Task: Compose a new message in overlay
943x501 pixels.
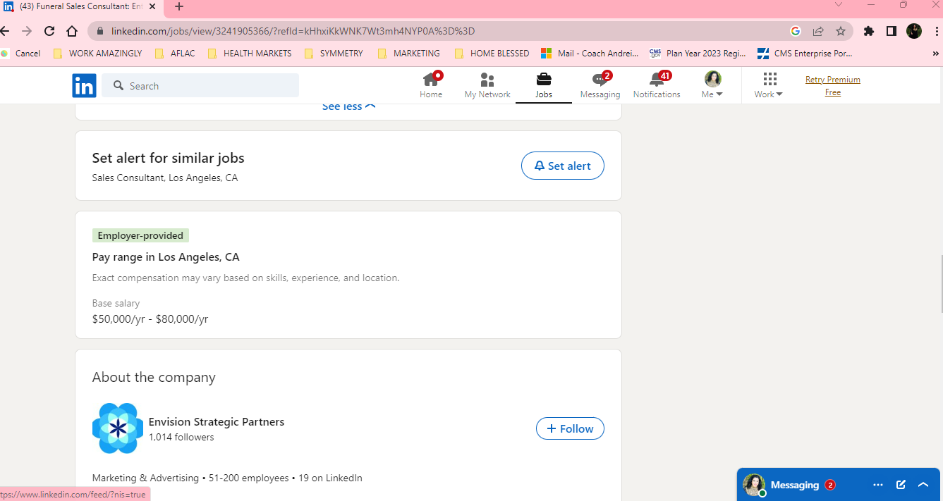Action: [x=901, y=485]
